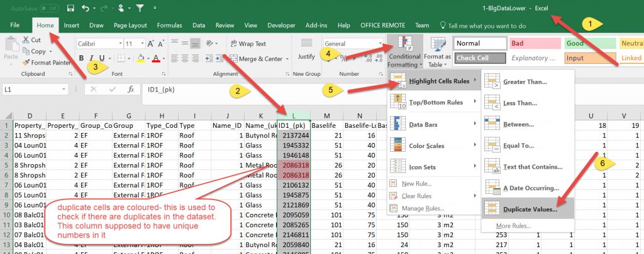Open the Merge & Center dropdown arrow

pyautogui.click(x=287, y=59)
